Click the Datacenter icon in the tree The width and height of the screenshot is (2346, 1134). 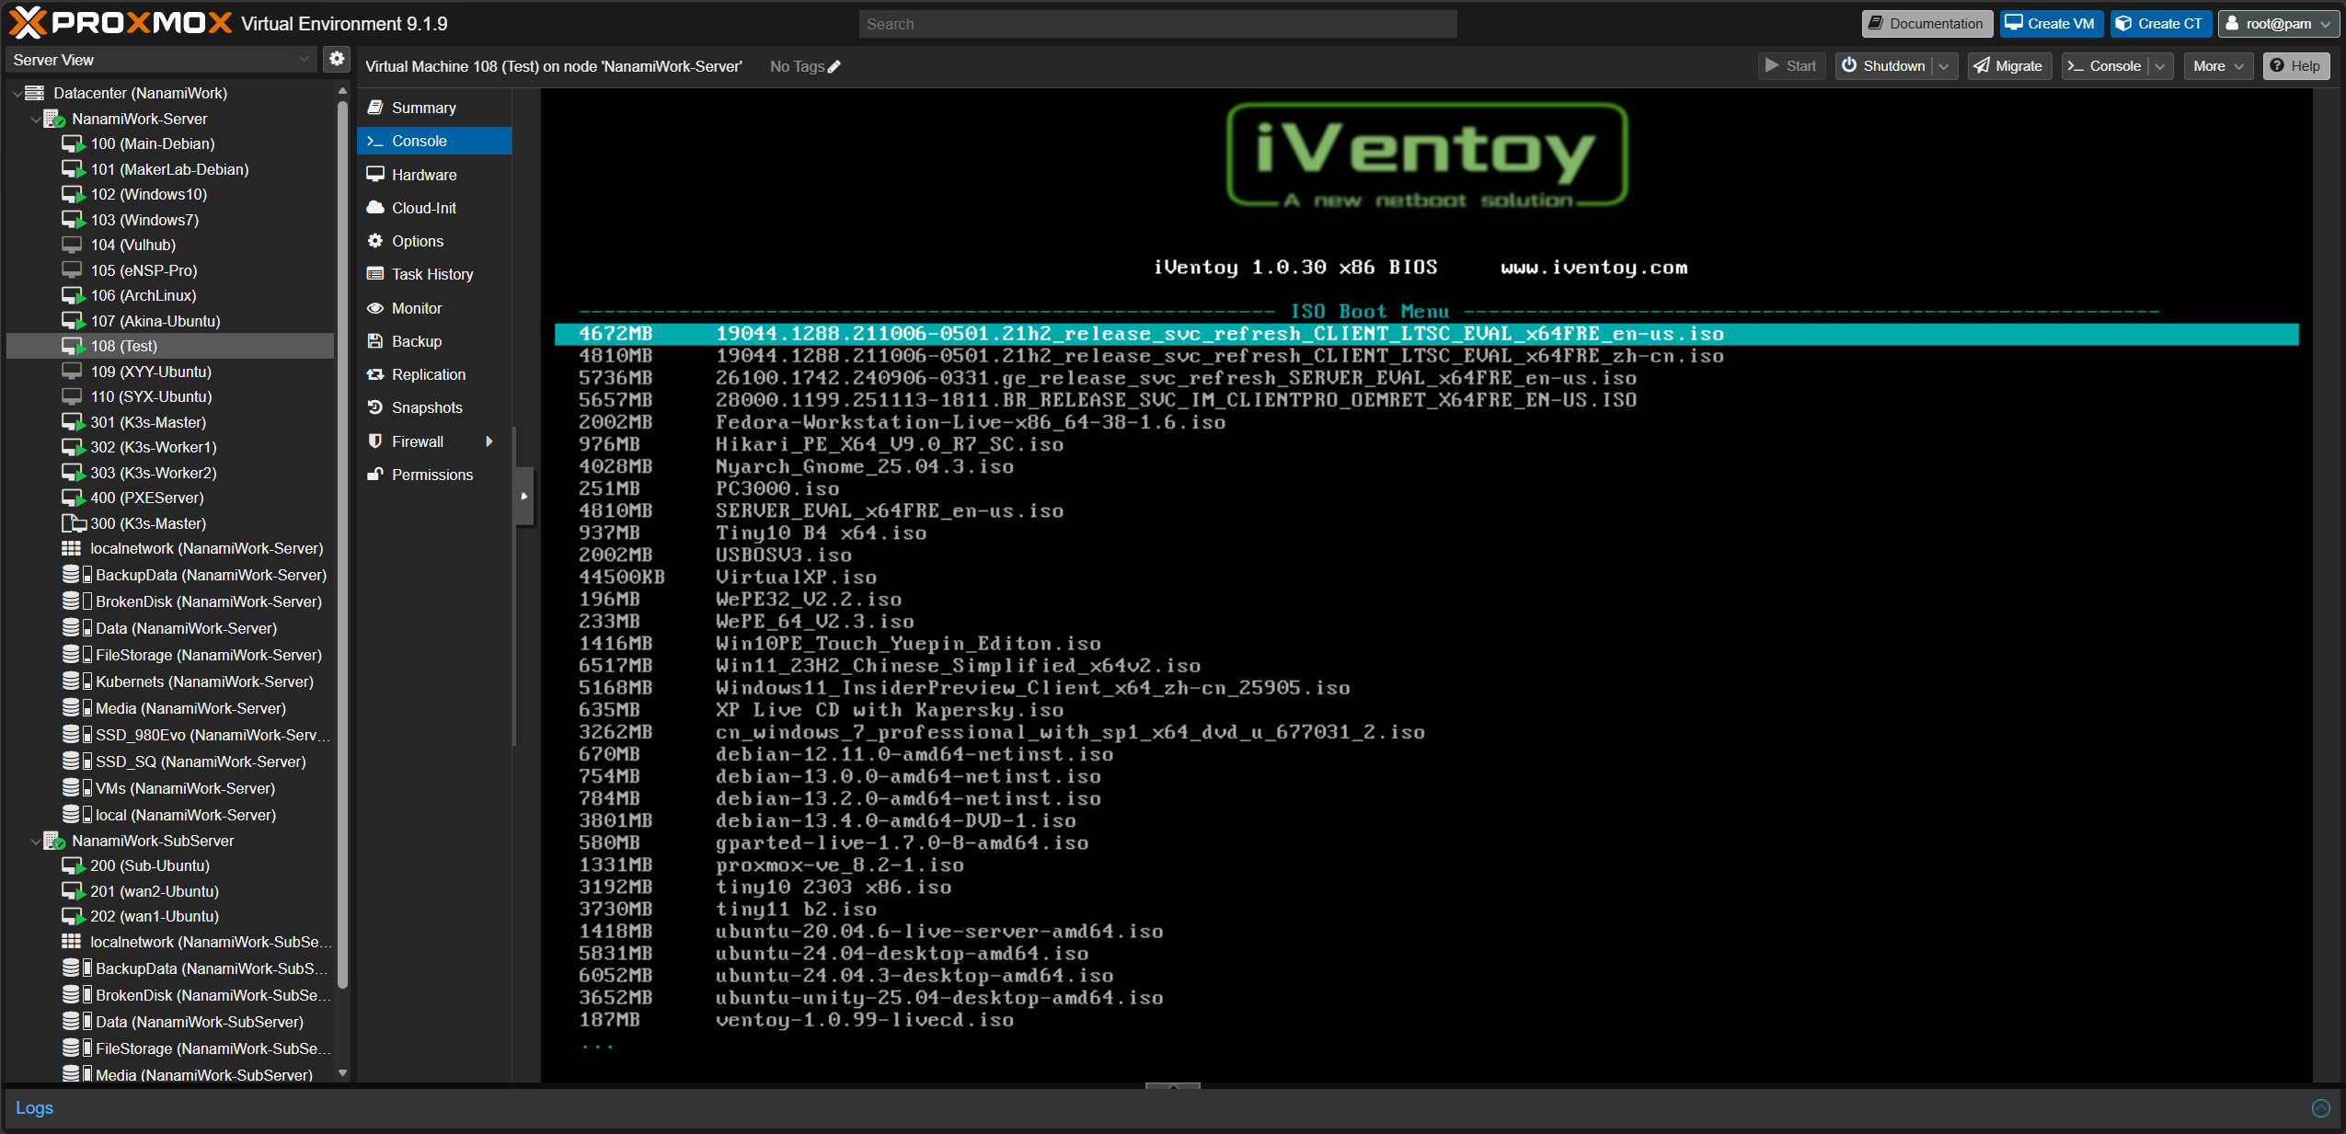point(35,93)
